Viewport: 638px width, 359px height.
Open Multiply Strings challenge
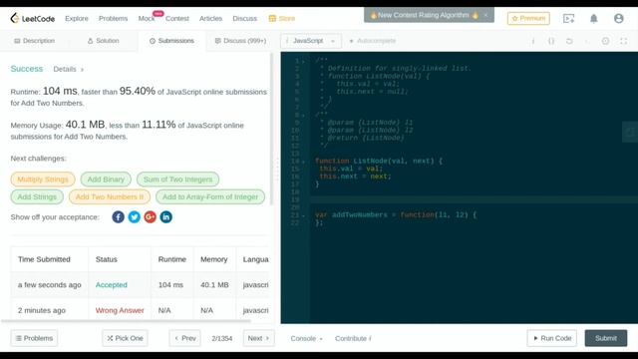43,179
